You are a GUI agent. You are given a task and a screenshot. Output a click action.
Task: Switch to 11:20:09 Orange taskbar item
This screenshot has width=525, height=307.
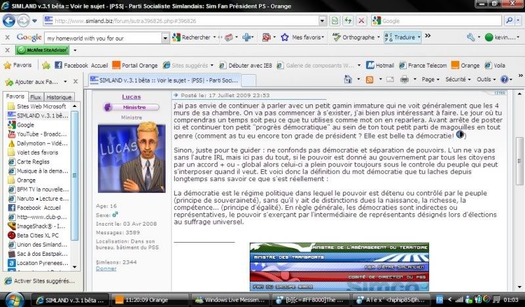[149, 300]
